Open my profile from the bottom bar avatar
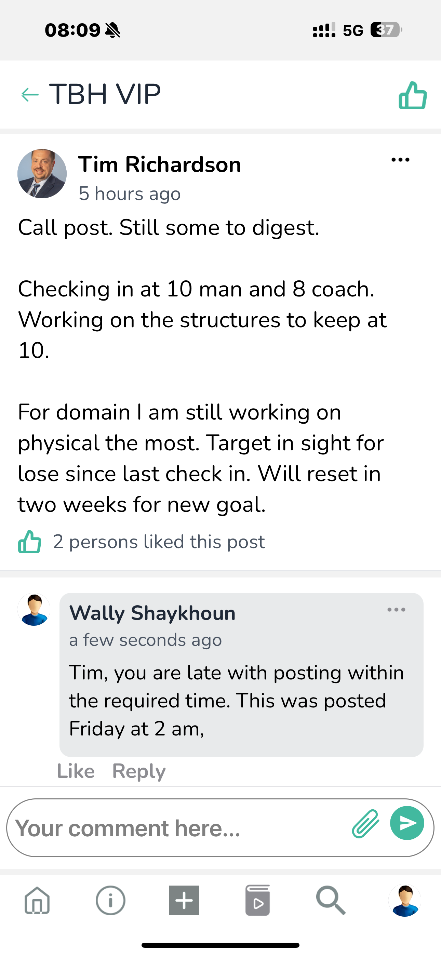 coord(405,900)
